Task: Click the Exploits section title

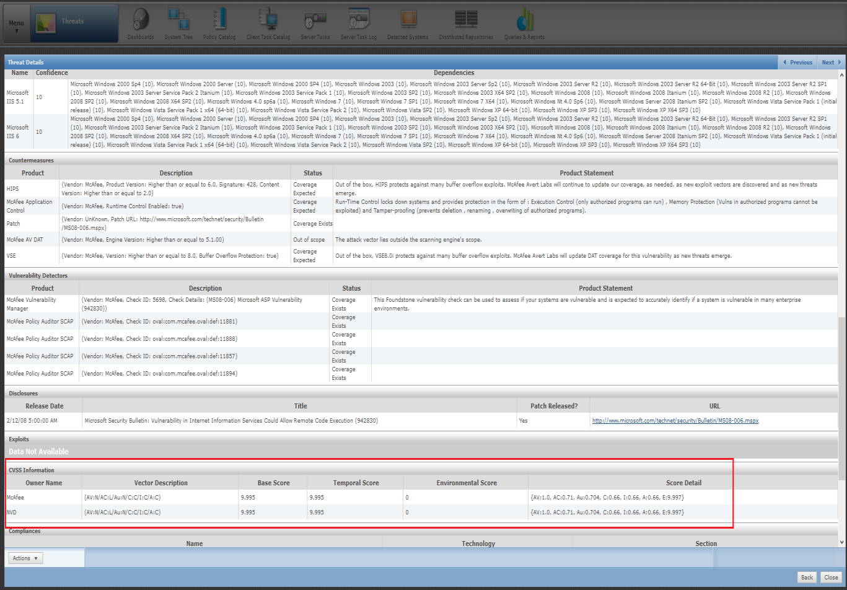Action: pos(19,439)
